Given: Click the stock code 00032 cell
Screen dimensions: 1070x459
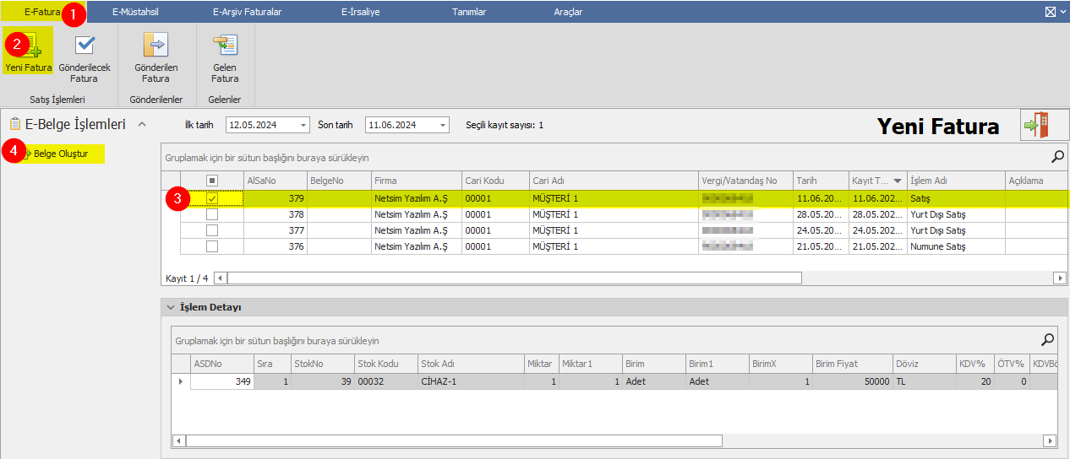Looking at the screenshot, I should click(386, 381).
